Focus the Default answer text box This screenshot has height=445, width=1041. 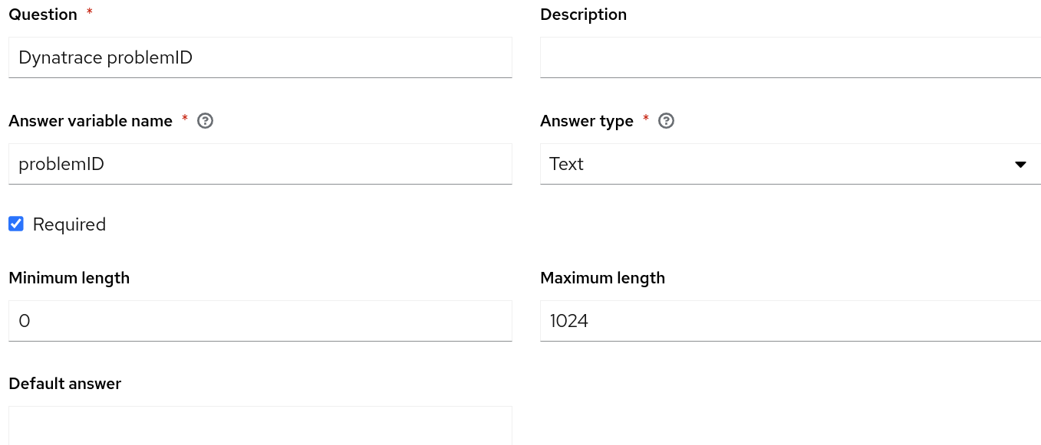coord(260,426)
